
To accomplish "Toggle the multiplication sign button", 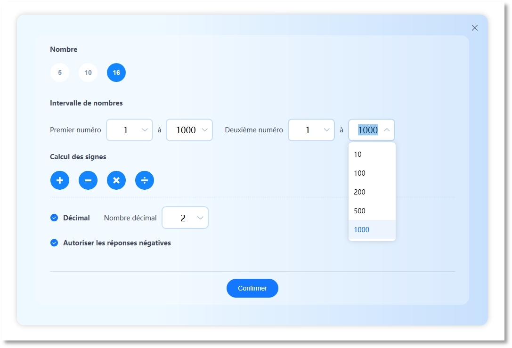I will [116, 180].
